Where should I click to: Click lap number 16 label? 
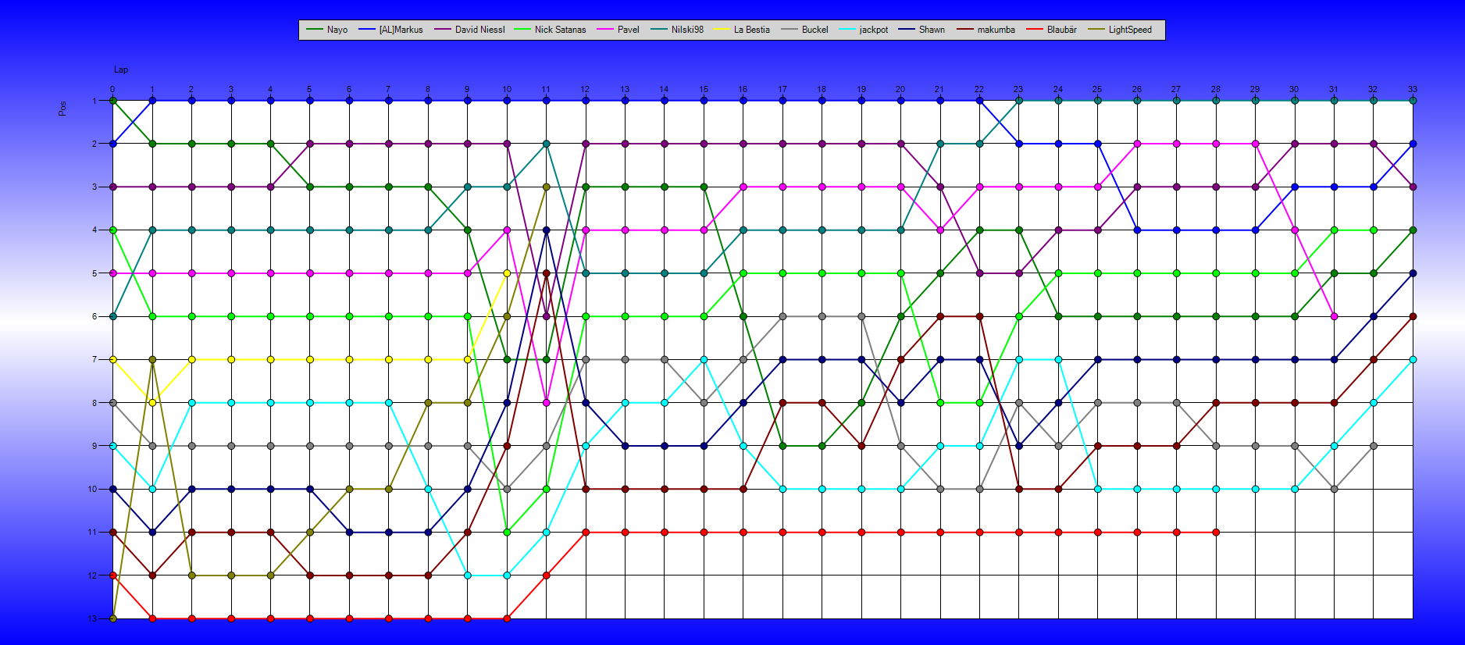pyautogui.click(x=743, y=89)
